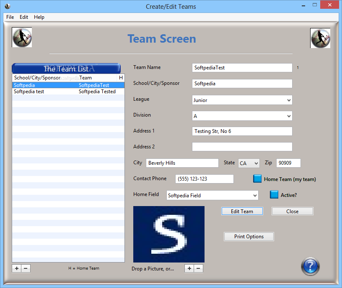Screen dimensions: 342x288
Task: Click the baseball batter logo at top right
Action: (x=320, y=38)
